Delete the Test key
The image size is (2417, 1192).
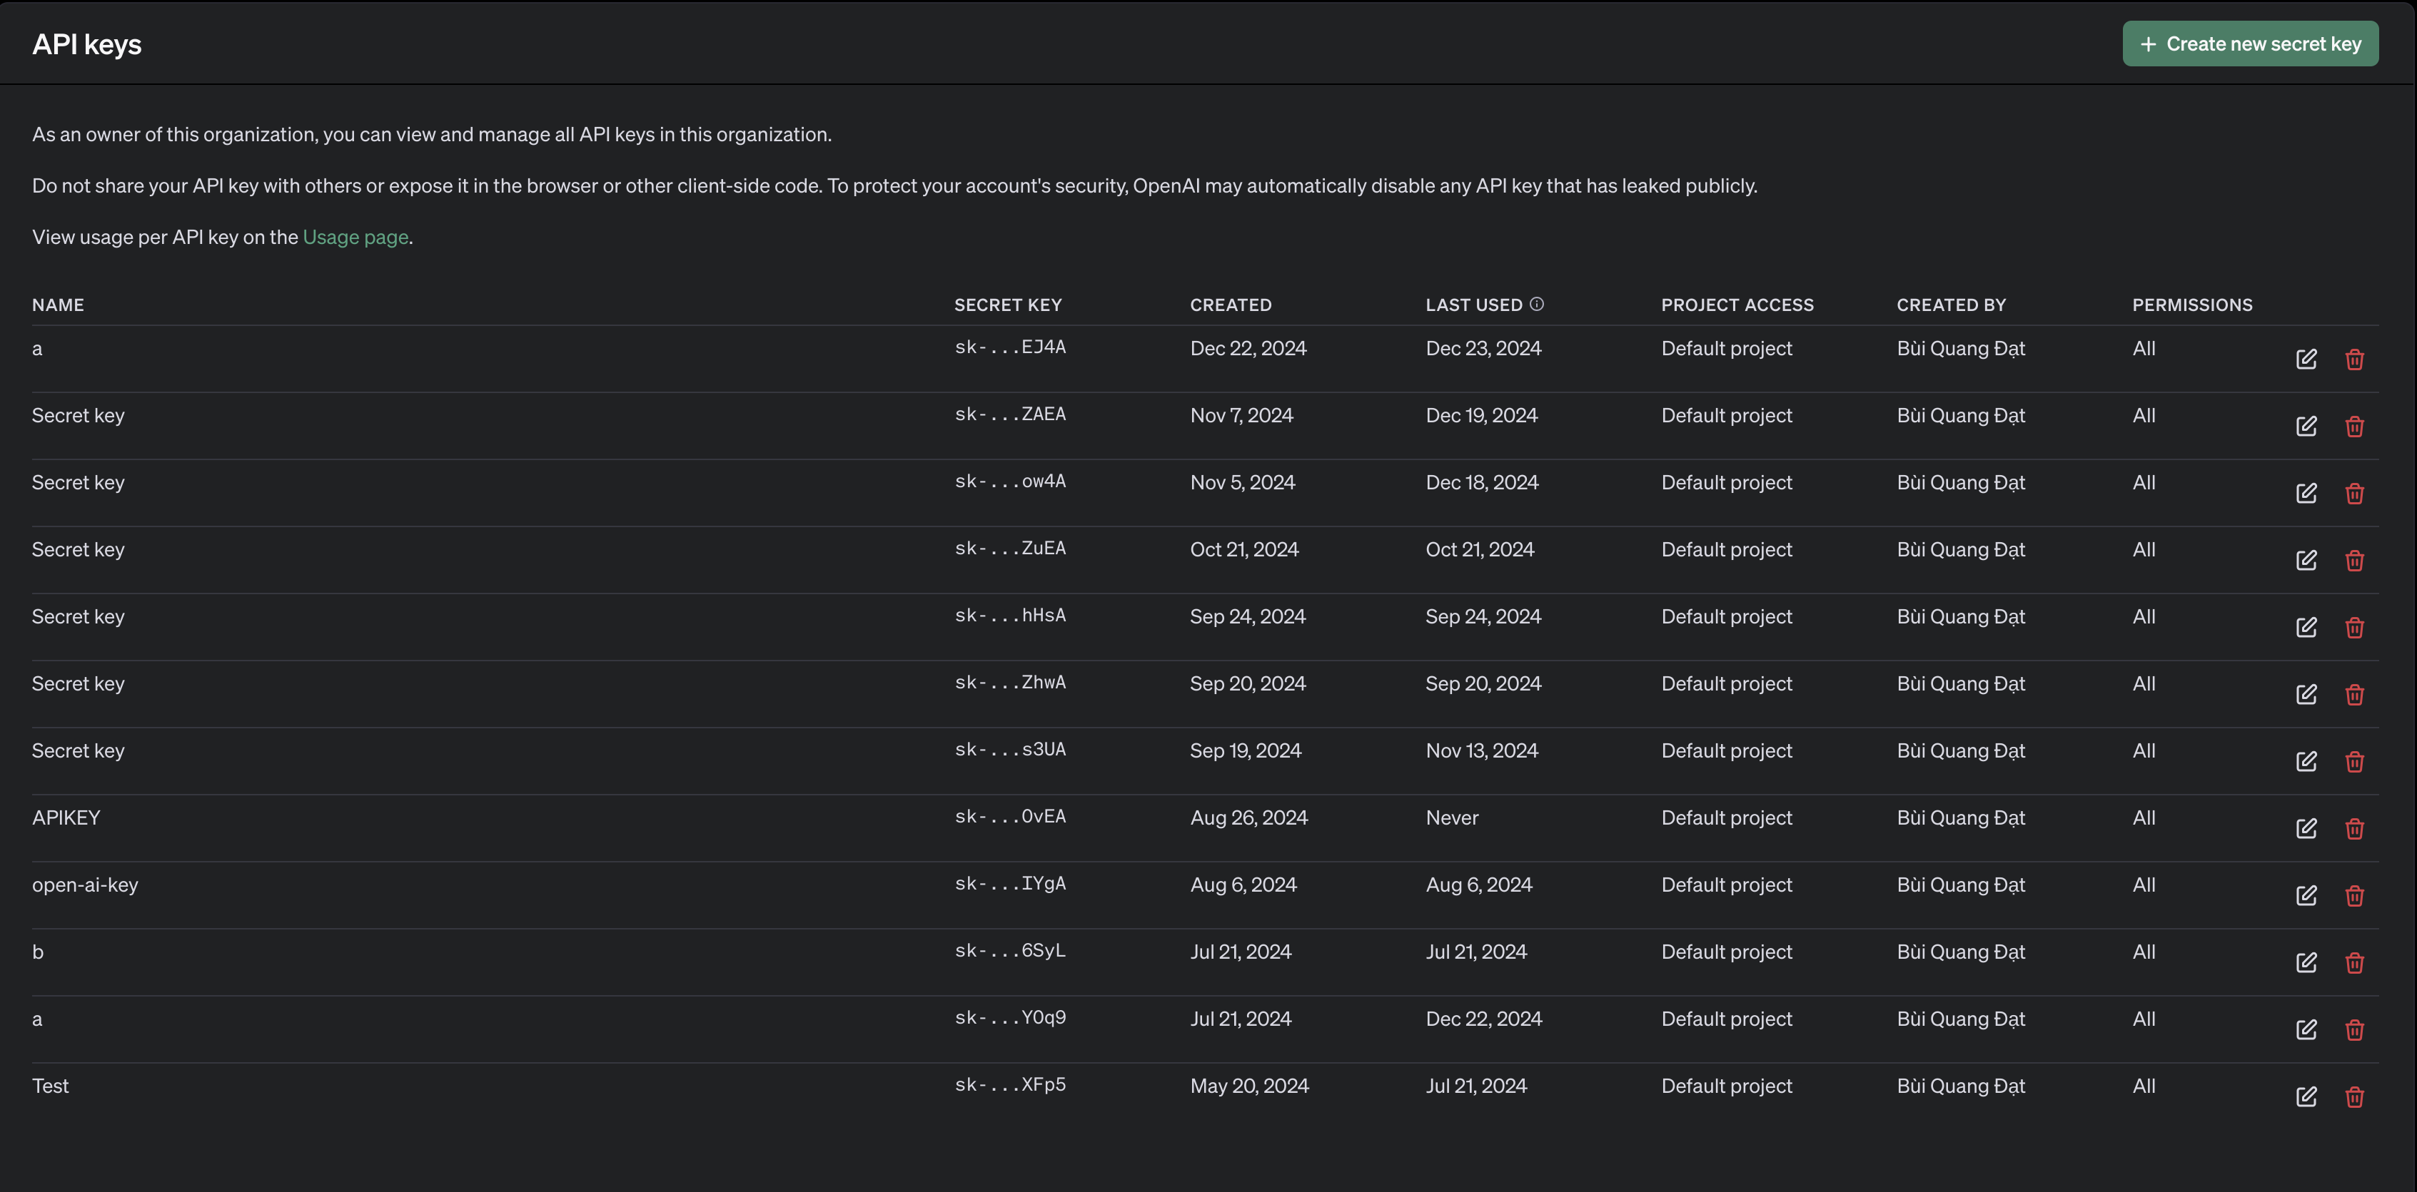point(2354,1096)
